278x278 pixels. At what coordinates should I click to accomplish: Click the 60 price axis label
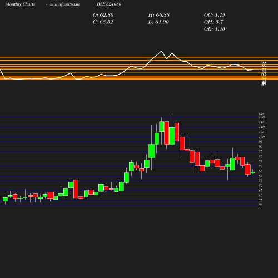261,176
